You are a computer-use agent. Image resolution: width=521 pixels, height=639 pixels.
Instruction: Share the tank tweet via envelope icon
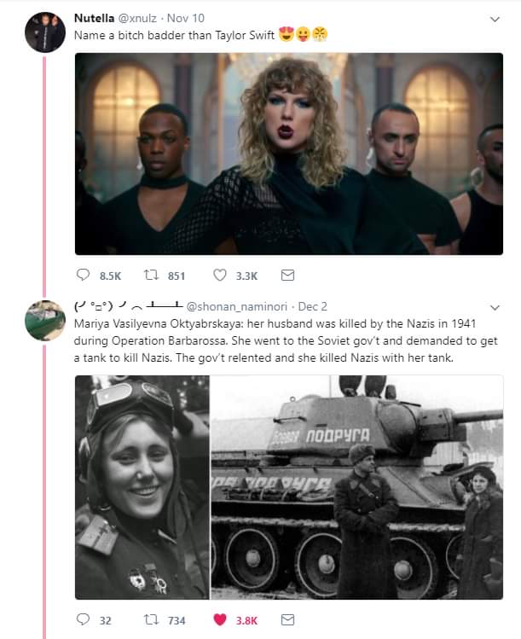point(287,620)
